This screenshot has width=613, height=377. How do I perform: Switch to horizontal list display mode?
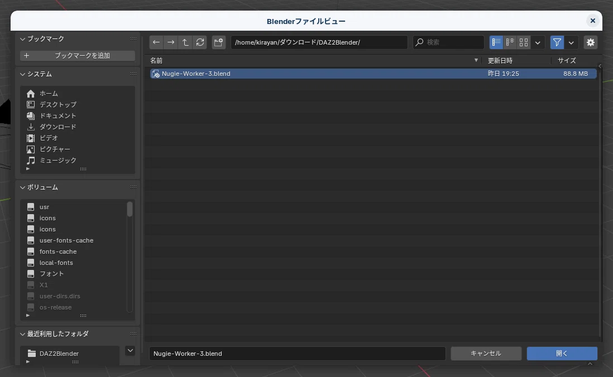click(510, 42)
